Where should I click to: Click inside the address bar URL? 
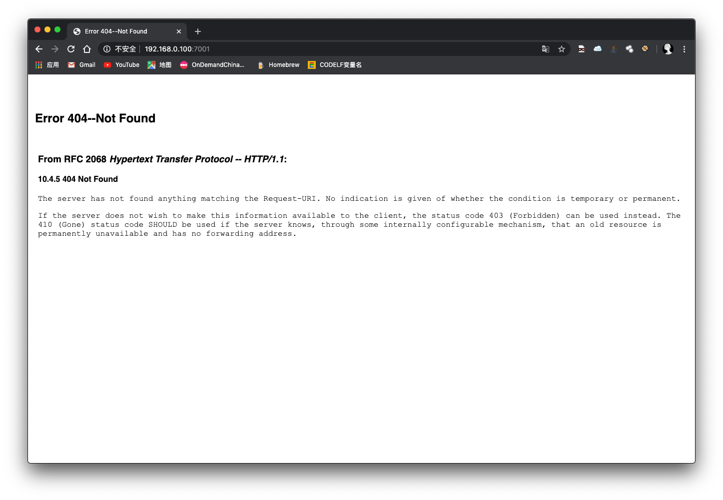click(177, 49)
